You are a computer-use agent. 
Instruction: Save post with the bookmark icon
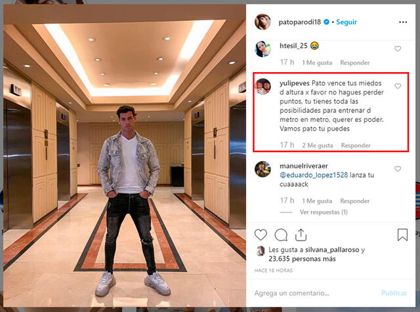[x=402, y=235]
